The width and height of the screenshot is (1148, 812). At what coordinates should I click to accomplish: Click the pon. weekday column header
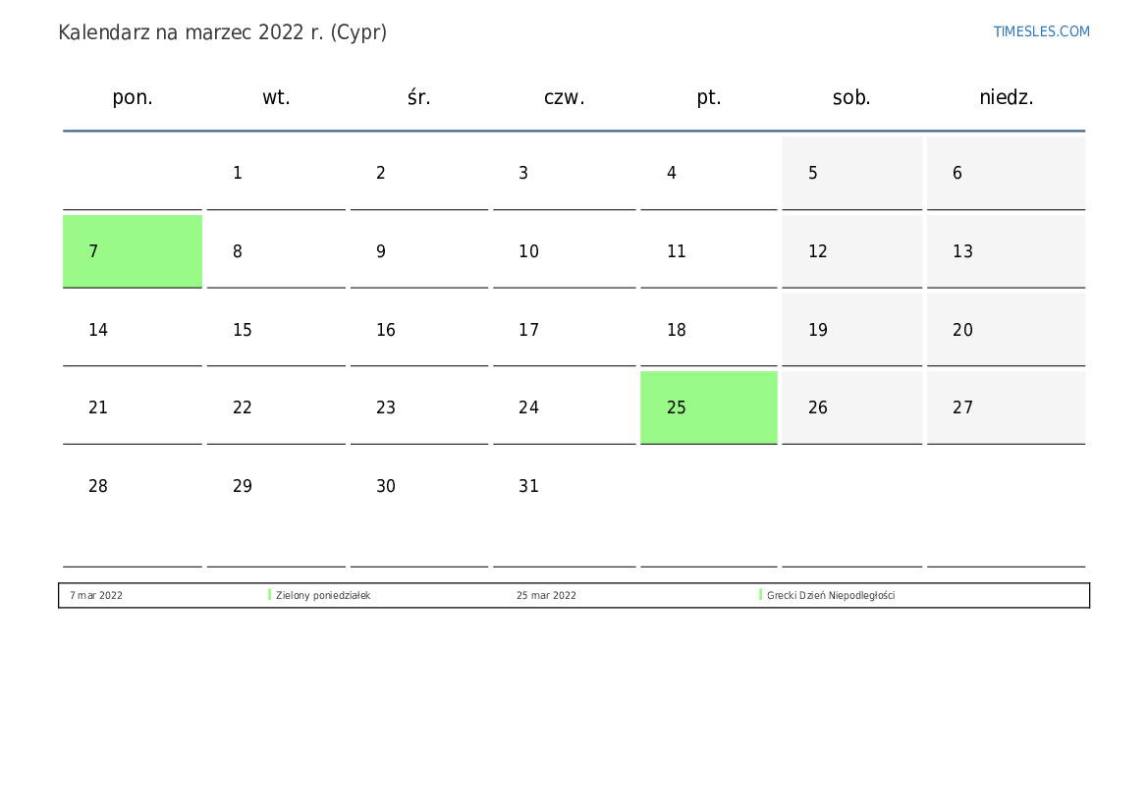(x=133, y=97)
